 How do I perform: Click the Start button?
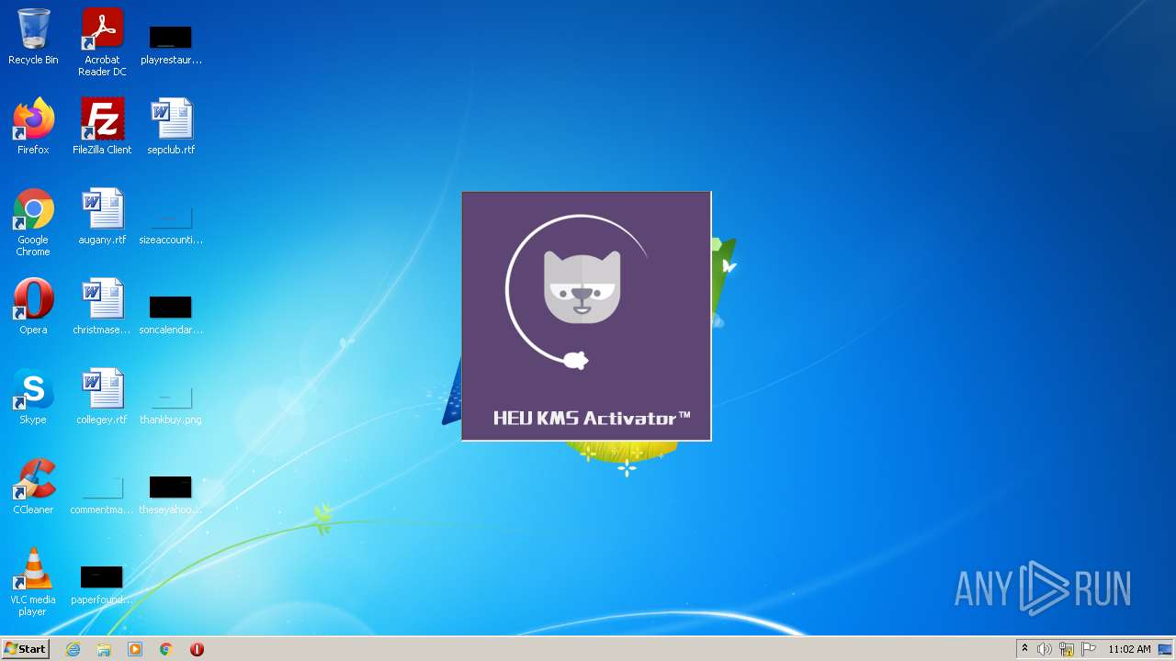(25, 649)
